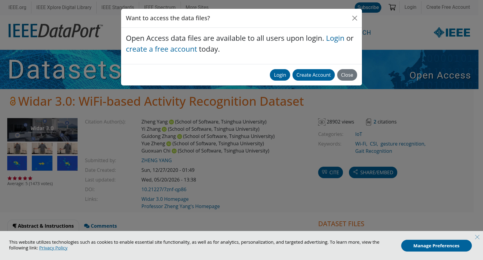Click the IEEE DataPort logo

tap(56, 31)
